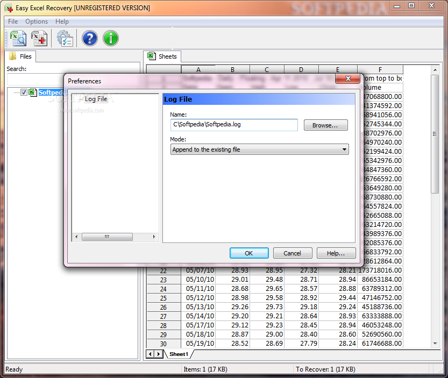Click the window resize grip in status bar

440,370
